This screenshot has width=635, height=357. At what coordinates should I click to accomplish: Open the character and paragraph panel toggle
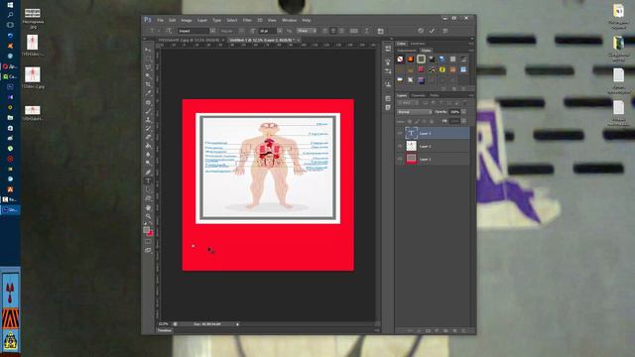381,31
